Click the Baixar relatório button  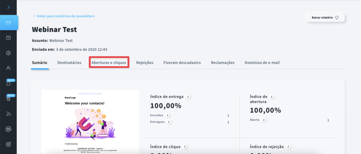pyautogui.click(x=325, y=17)
